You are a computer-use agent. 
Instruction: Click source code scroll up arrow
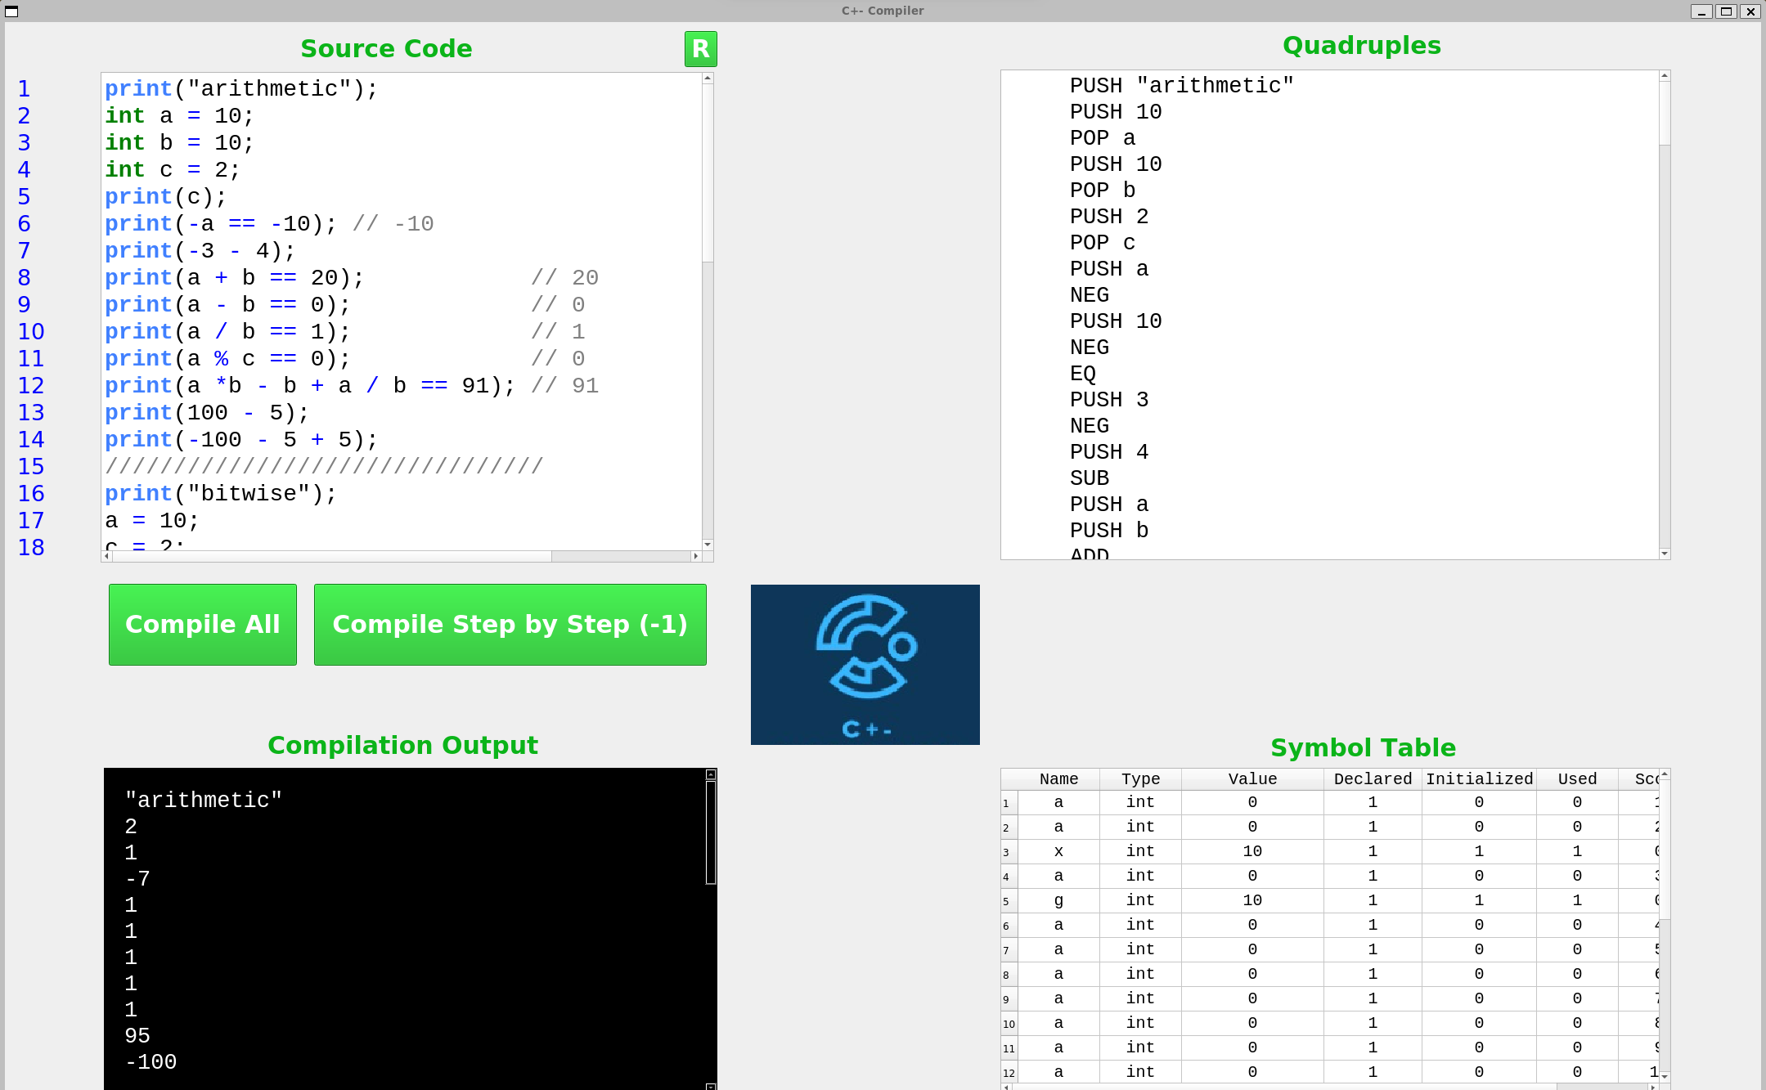708,78
